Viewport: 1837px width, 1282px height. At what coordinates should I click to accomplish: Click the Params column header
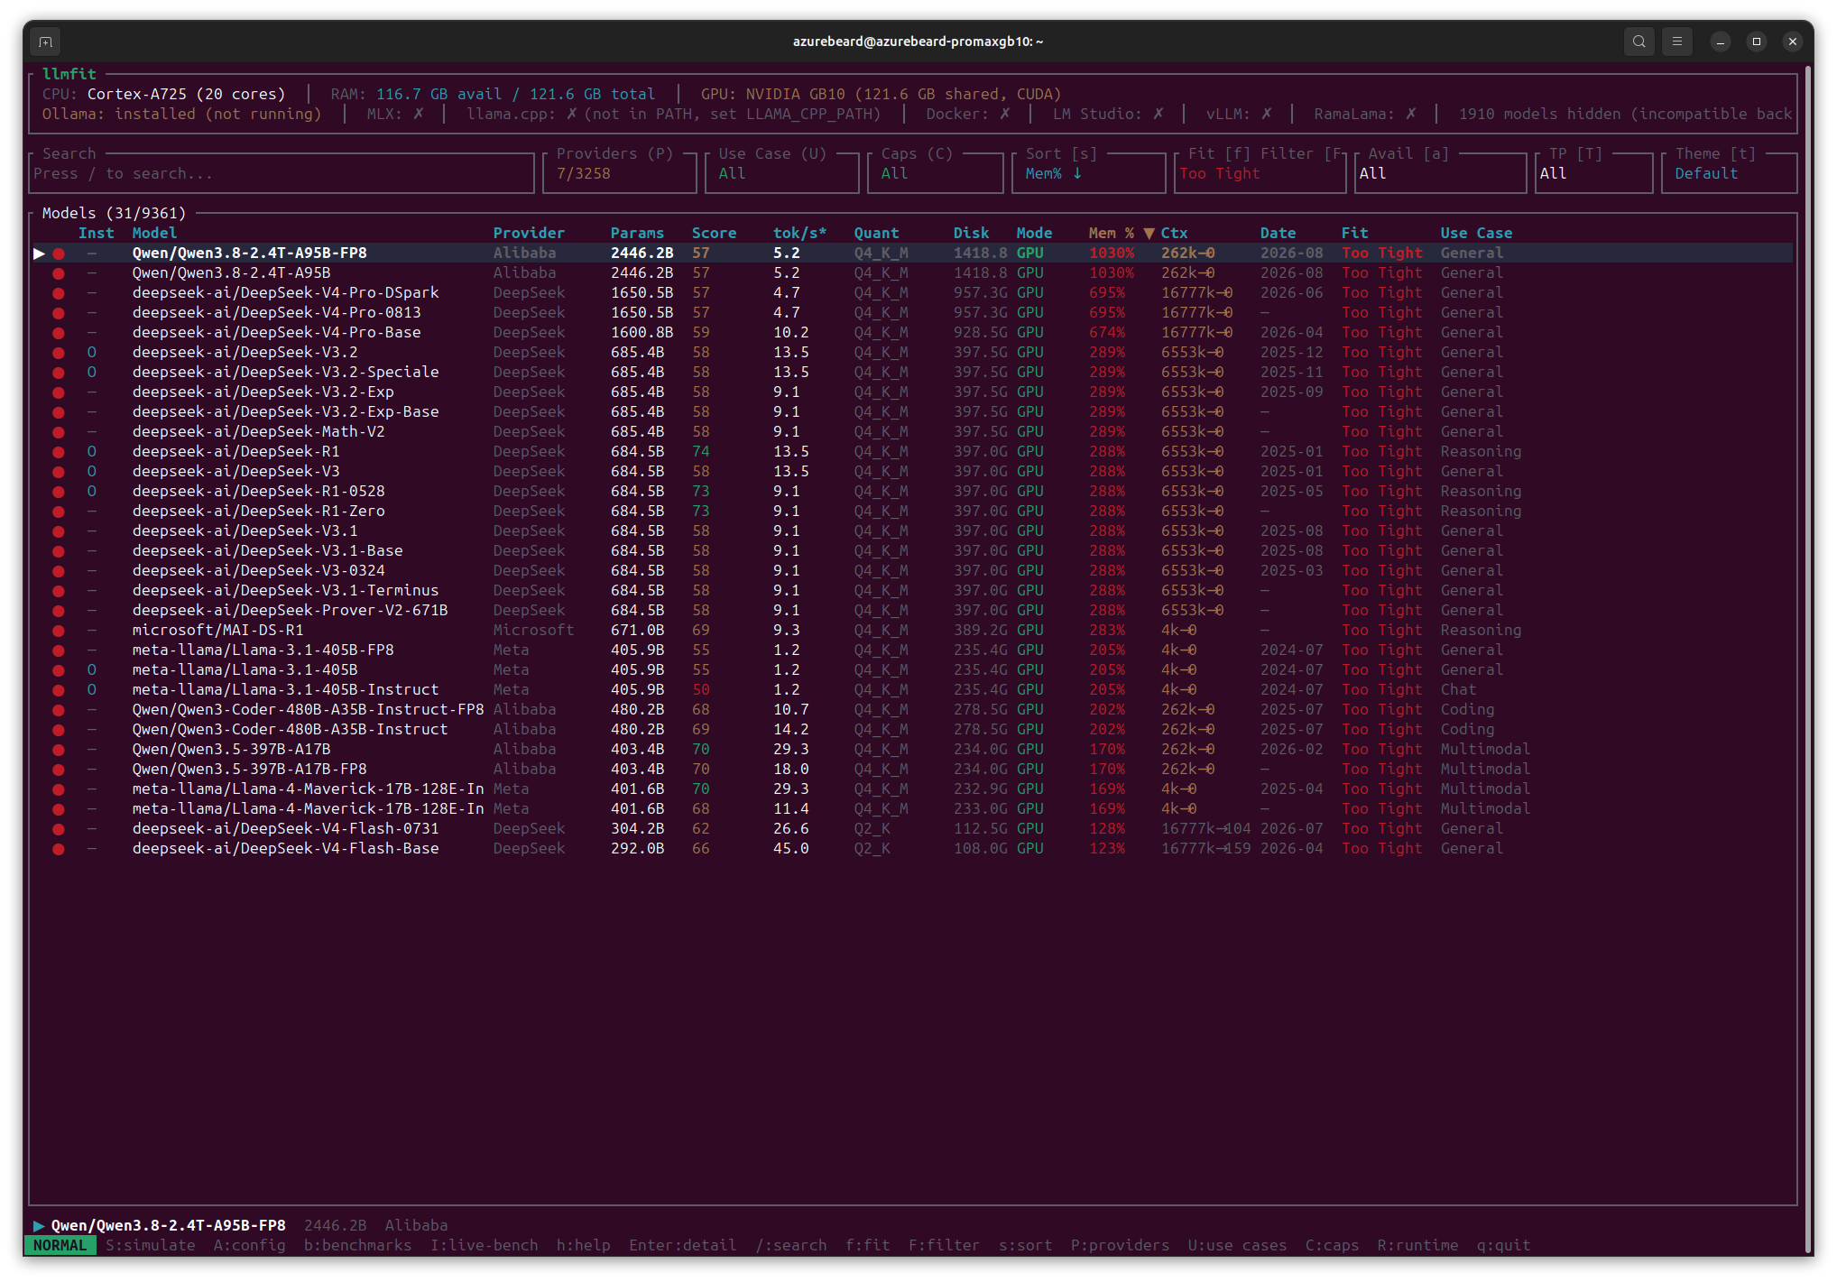point(637,234)
